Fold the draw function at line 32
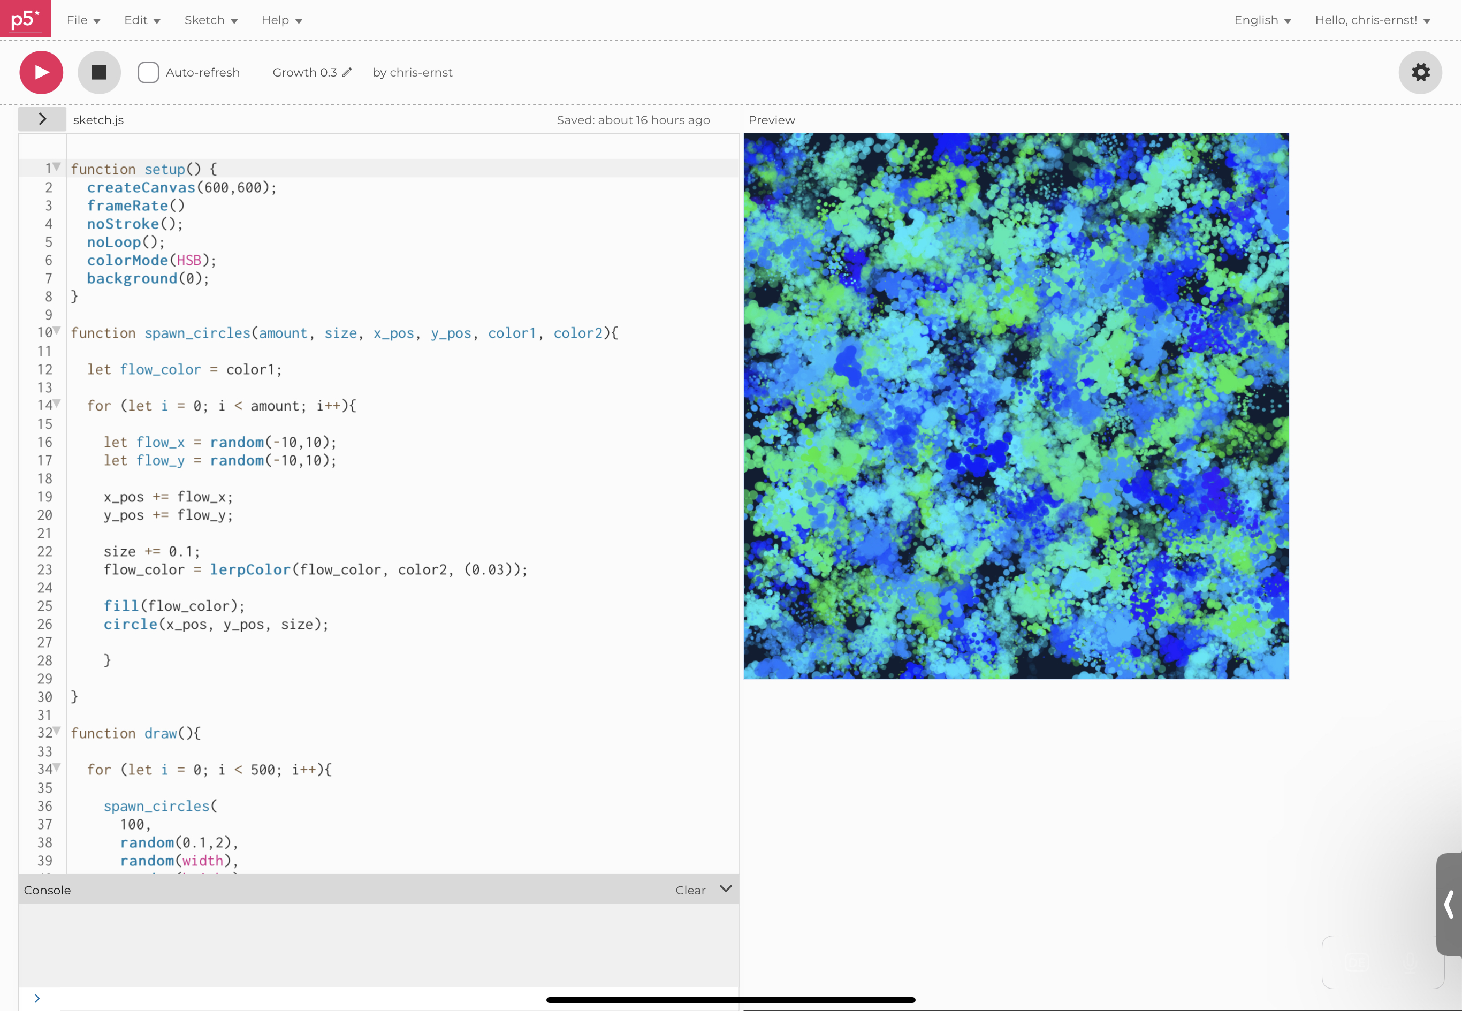The image size is (1462, 1011). pyautogui.click(x=57, y=731)
